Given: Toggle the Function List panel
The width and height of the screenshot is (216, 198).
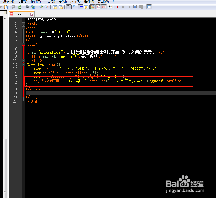Looking at the screenshot, I should tap(98, 7).
